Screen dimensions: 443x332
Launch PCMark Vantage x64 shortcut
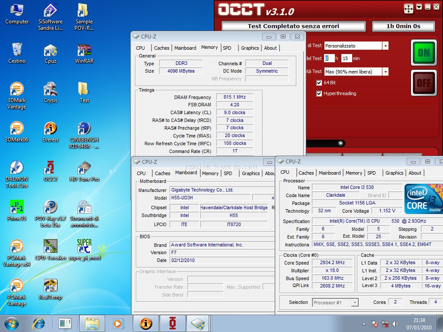coord(17,253)
